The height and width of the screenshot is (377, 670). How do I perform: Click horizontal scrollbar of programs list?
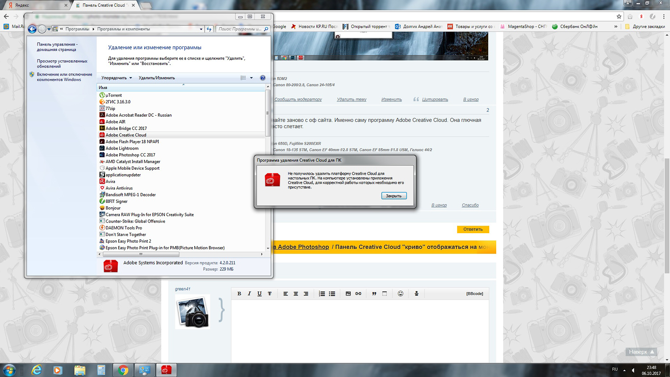point(141,254)
